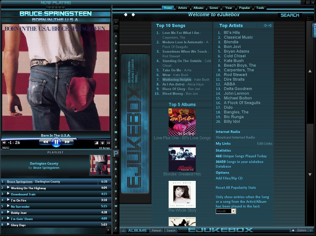The height and width of the screenshot is (236, 316).
Task: Click the triangle icon beside ALBUMS
Action: tap(123, 230)
